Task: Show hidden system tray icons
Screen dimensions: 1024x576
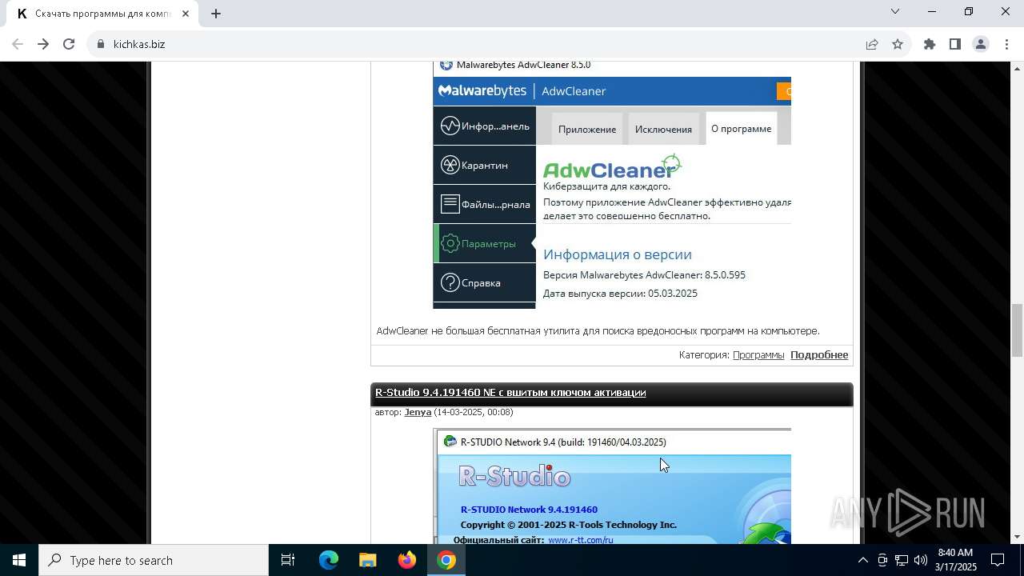Action: [862, 560]
